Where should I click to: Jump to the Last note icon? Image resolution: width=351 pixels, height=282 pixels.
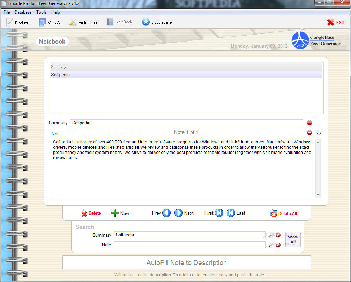tap(231, 213)
